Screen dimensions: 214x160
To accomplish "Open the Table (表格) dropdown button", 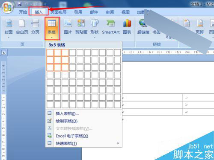I will click(52, 29).
